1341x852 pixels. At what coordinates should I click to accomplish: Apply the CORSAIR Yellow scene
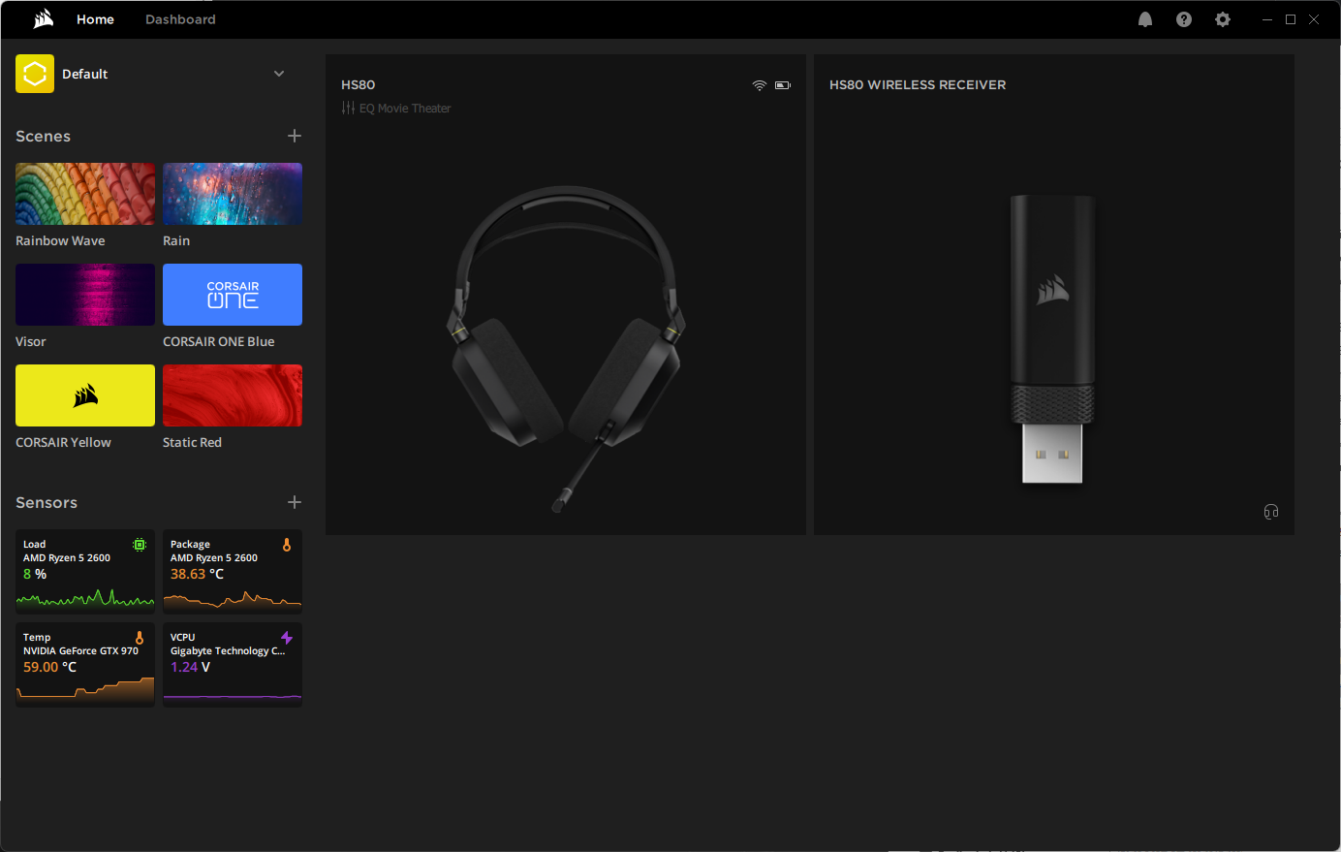pyautogui.click(x=85, y=395)
